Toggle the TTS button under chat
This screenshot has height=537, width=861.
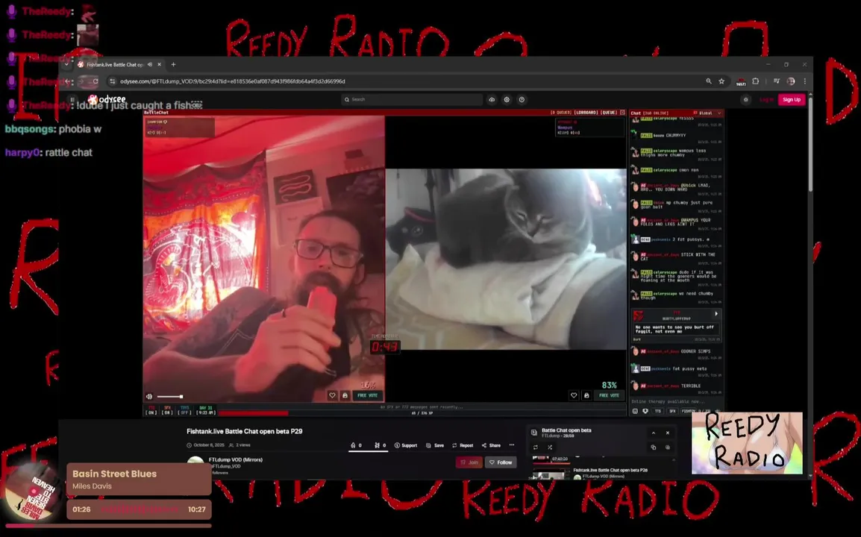[657, 411]
